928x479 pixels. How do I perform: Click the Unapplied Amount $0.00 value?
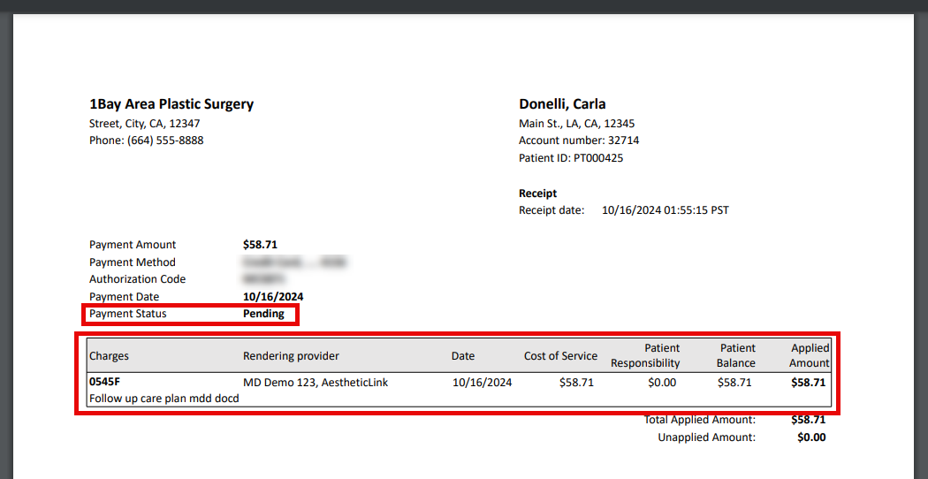click(811, 437)
